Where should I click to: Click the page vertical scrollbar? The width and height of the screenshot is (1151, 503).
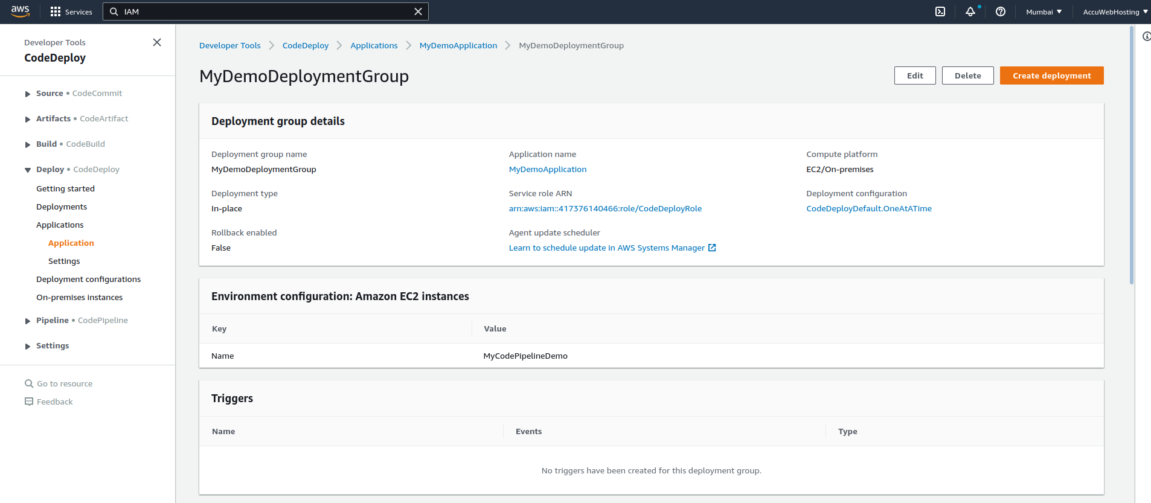[1132, 155]
